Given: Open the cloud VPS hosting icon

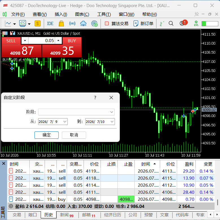Looking at the screenshot, I should [x=83, y=24].
